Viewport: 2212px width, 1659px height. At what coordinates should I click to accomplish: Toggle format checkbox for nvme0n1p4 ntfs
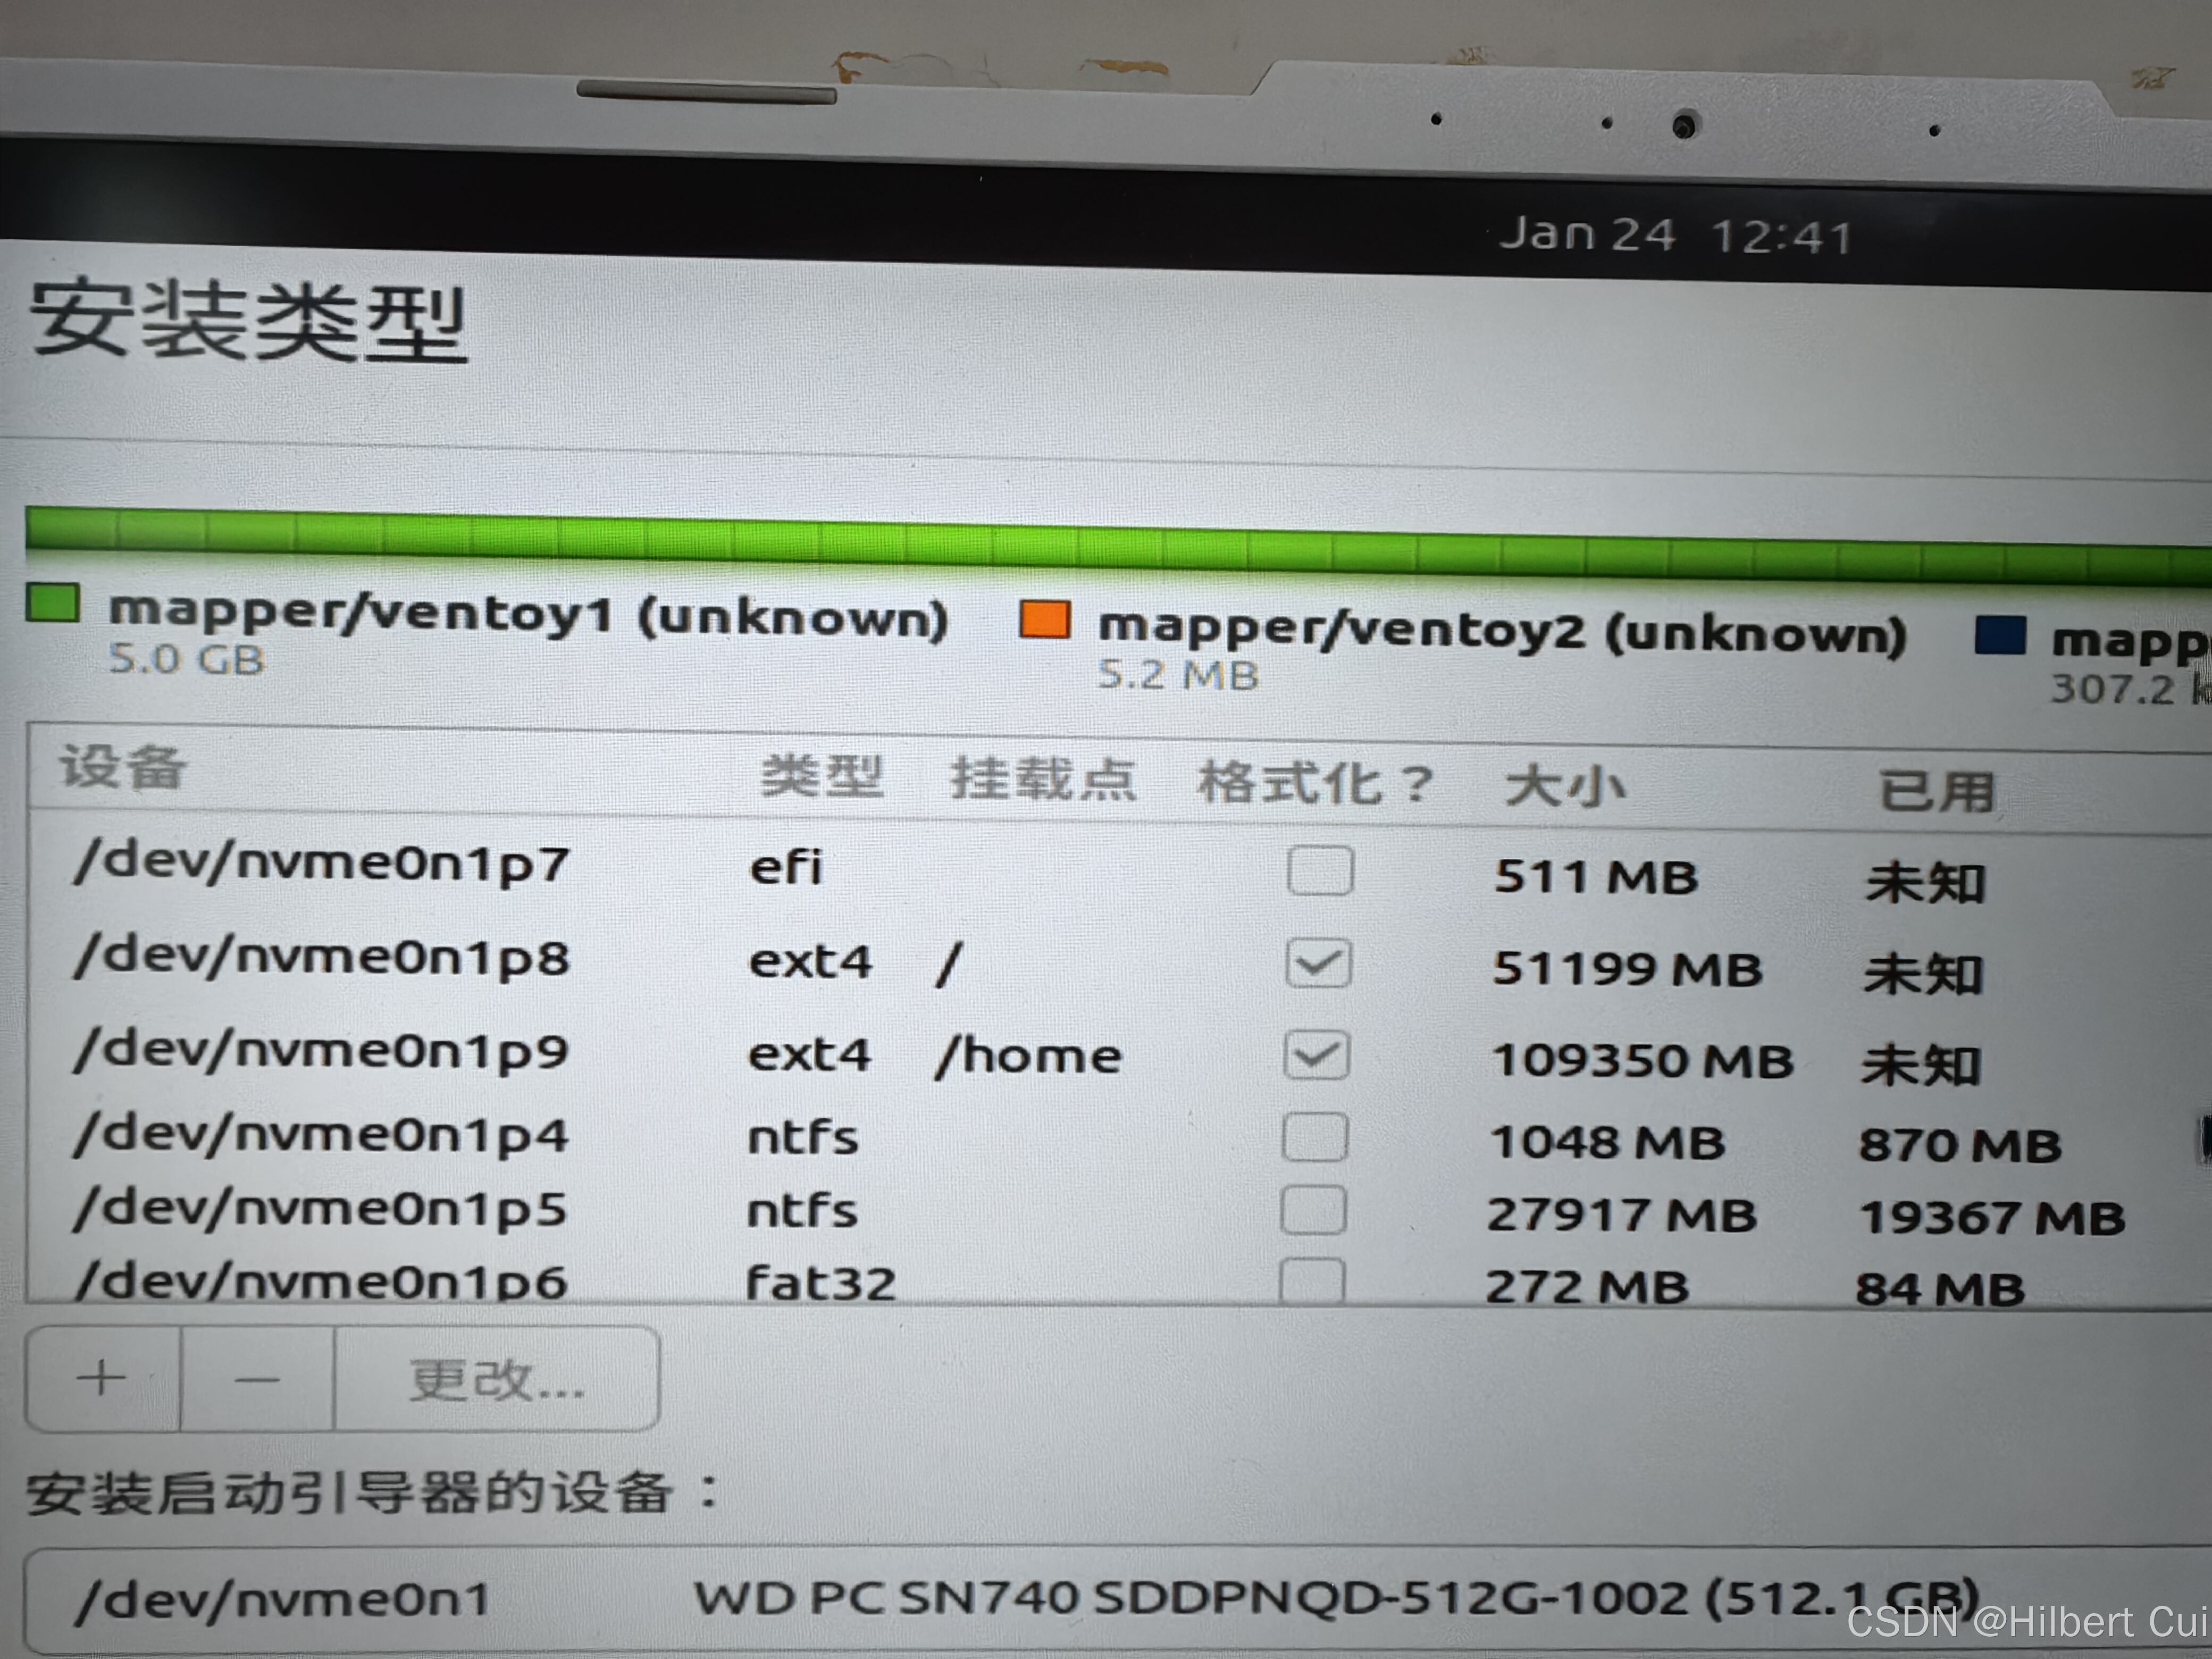(x=1314, y=1138)
